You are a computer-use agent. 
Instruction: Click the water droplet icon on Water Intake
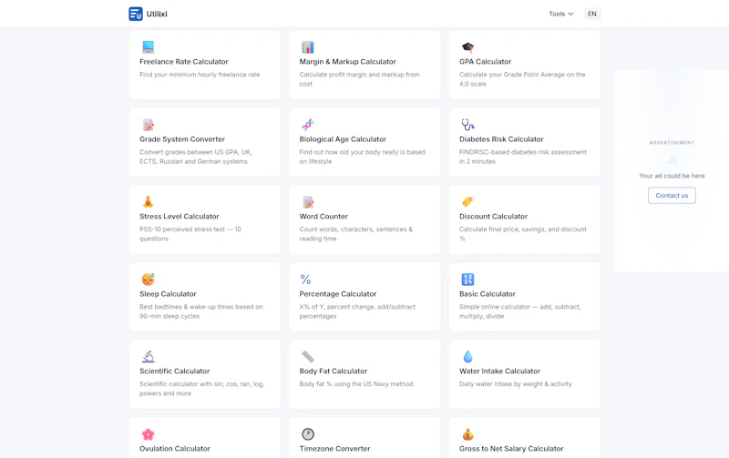(467, 356)
